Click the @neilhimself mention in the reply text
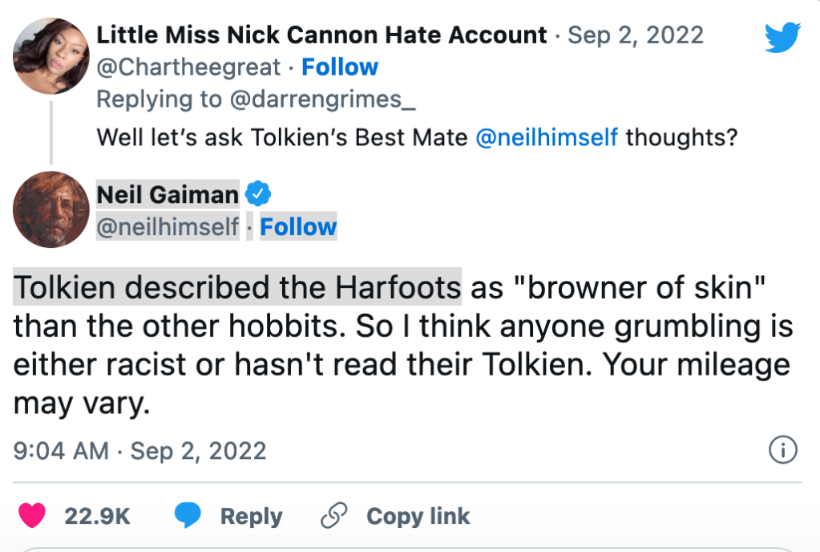Screen dimensions: 820x552 pyautogui.click(x=546, y=137)
